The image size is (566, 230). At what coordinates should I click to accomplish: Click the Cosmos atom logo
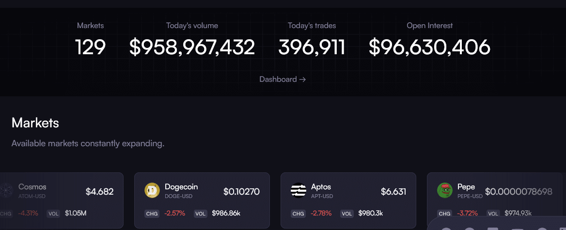[6, 191]
